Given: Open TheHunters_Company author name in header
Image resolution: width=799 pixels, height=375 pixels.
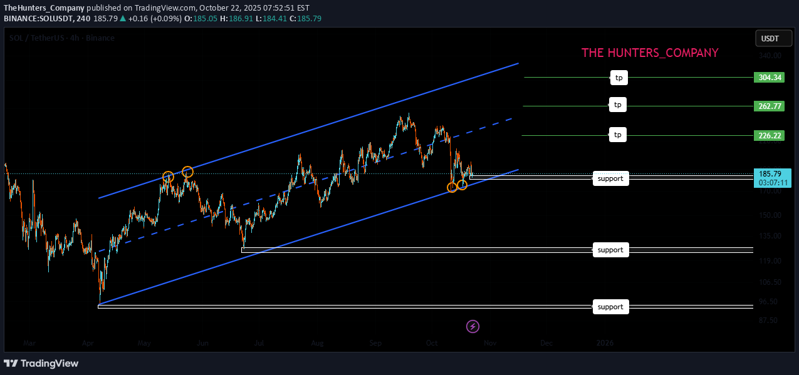Looking at the screenshot, I should (44, 8).
